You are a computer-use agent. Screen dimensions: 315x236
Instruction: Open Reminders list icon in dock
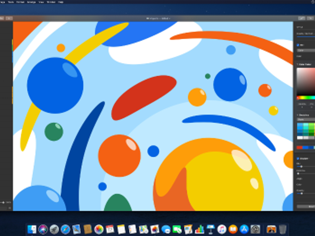pos(132,229)
